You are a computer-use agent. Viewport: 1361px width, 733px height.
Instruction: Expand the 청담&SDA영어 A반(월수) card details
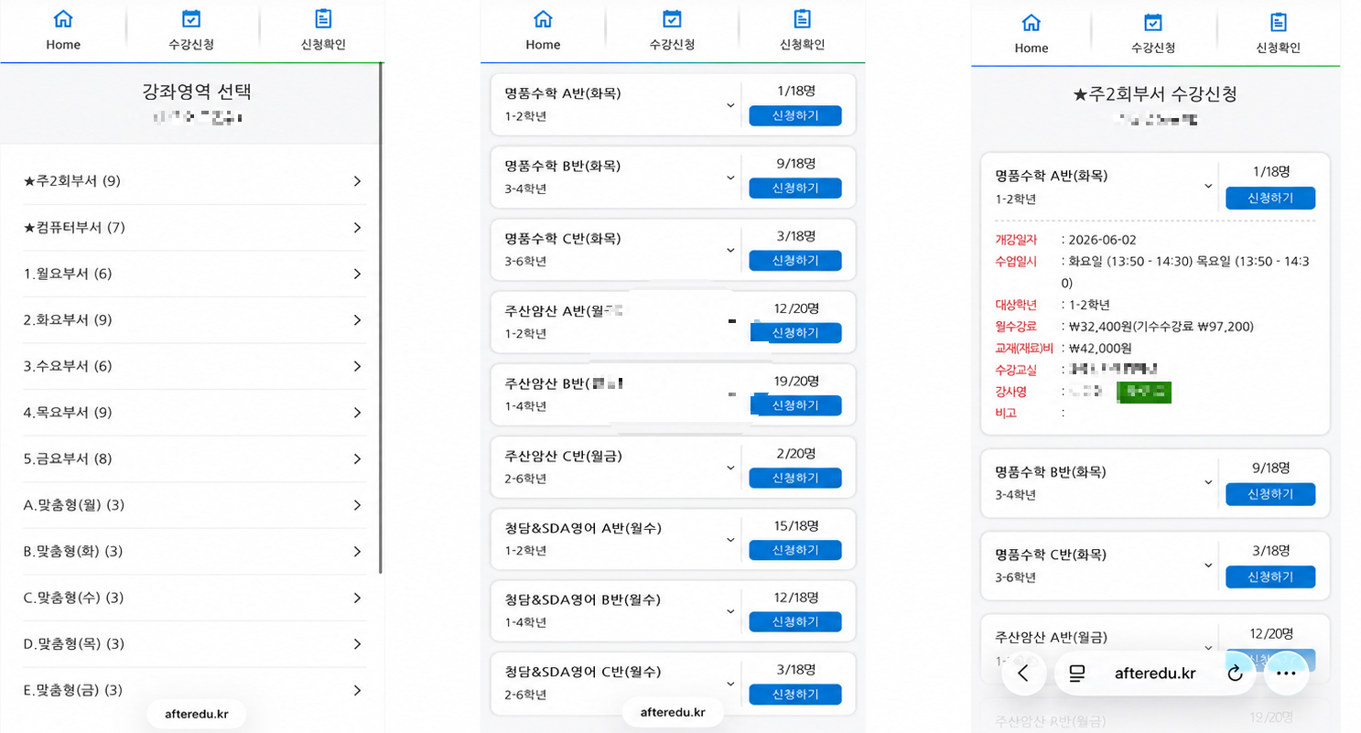pyautogui.click(x=730, y=540)
